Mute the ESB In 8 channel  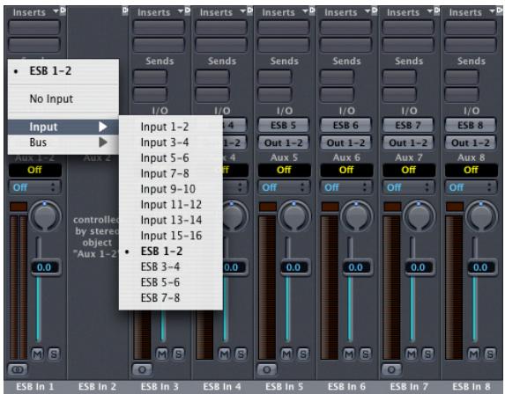coord(474,354)
